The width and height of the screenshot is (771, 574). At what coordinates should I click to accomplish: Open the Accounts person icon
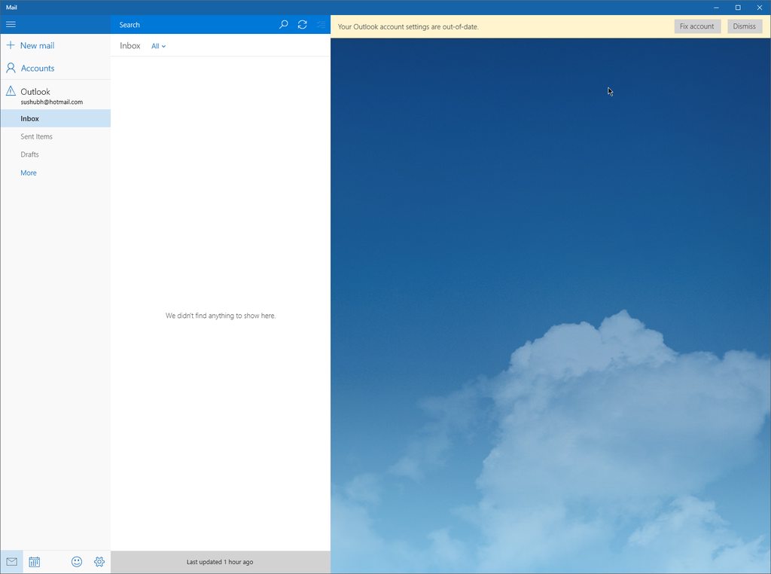coord(11,68)
